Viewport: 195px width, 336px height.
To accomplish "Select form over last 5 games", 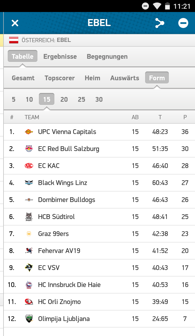I will [x=13, y=99].
